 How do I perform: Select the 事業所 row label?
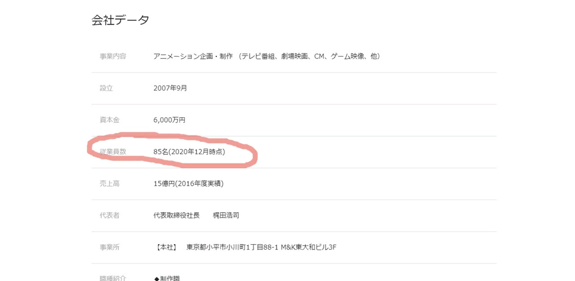pyautogui.click(x=110, y=248)
